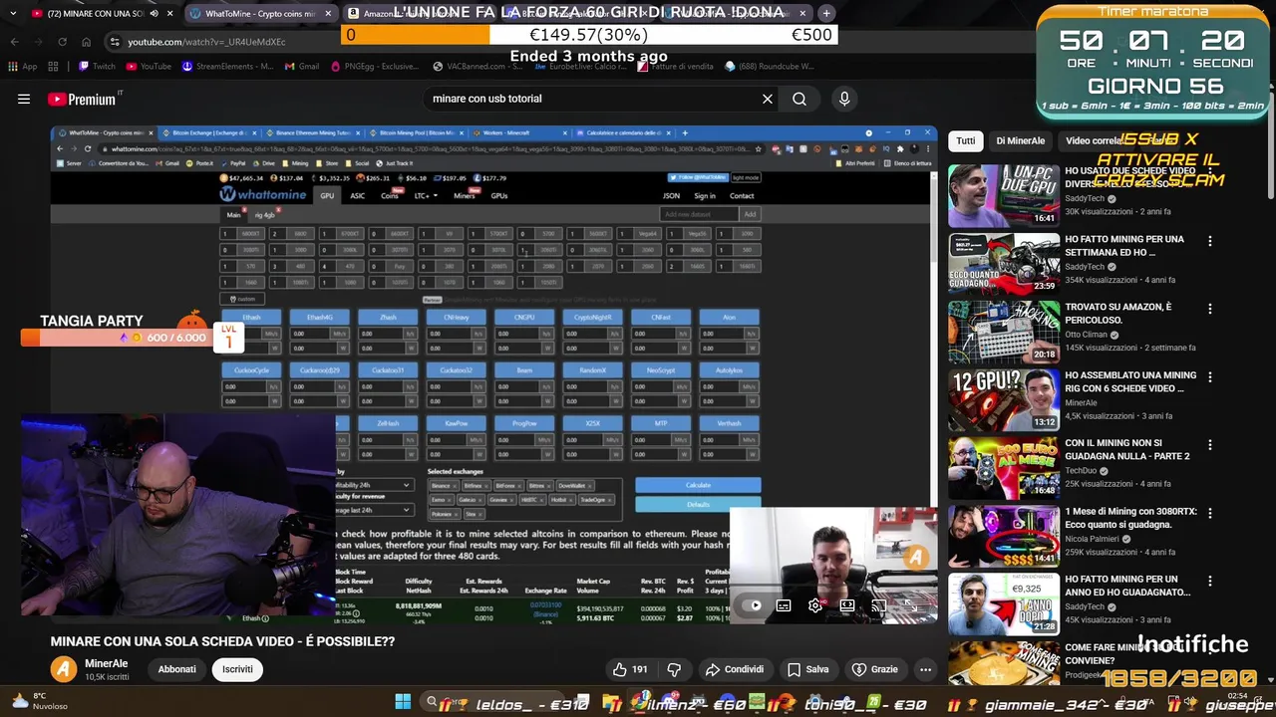The image size is (1276, 717).
Task: Go back with browser back arrow
Action: 15,42
